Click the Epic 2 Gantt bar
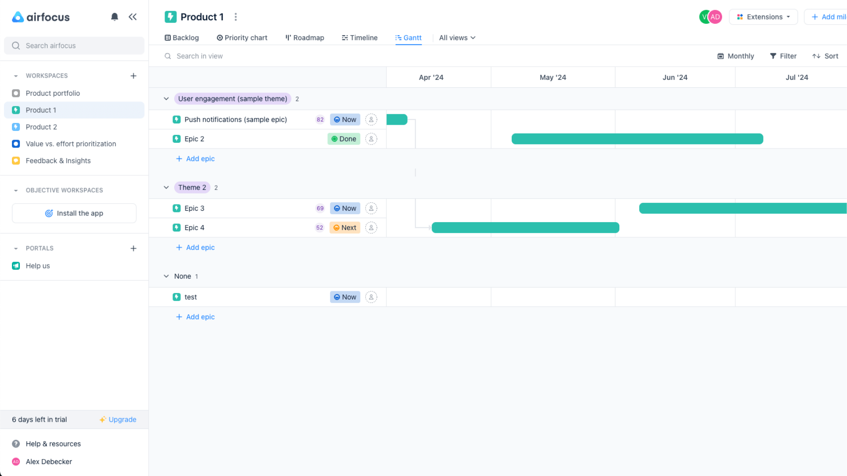 pos(637,139)
